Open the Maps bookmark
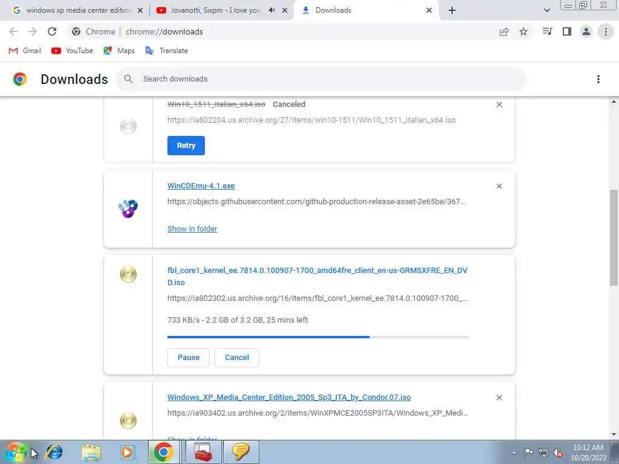Image resolution: width=619 pixels, height=464 pixels. coord(119,51)
